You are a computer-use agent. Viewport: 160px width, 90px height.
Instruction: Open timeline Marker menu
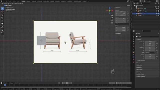point(20,83)
